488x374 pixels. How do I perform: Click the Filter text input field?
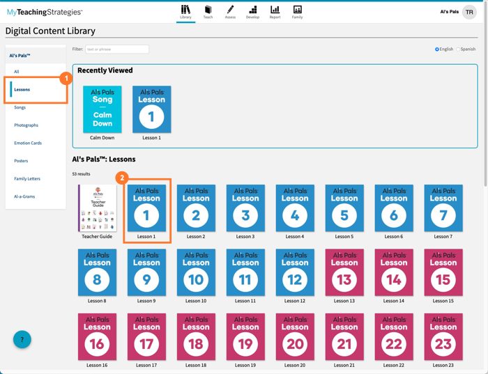(117, 49)
